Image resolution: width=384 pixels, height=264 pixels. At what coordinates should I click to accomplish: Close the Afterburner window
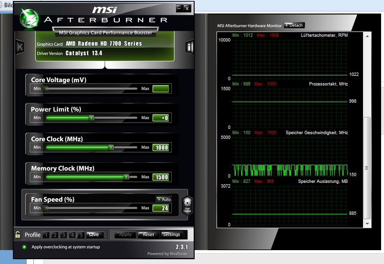(x=187, y=8)
